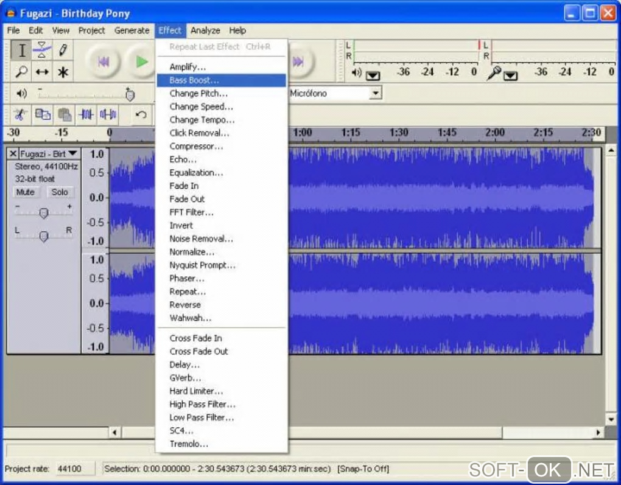The height and width of the screenshot is (485, 621).
Task: Select the Envelope tool
Action: point(42,50)
